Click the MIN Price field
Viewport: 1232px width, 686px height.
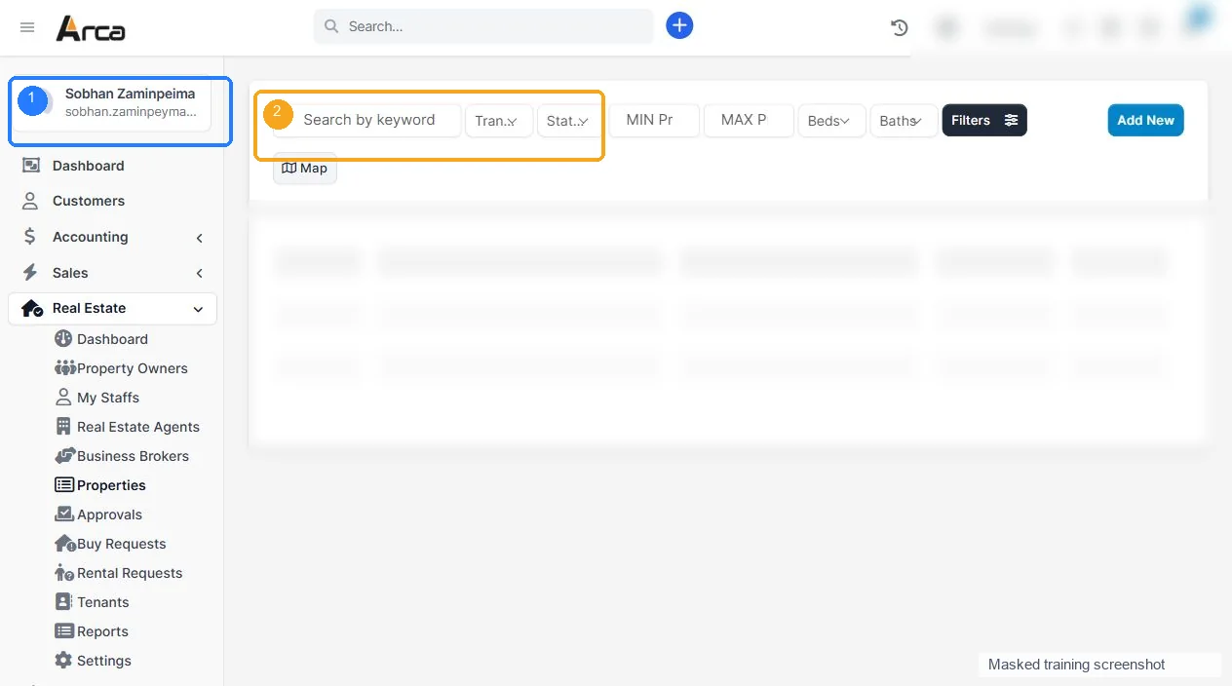(655, 120)
